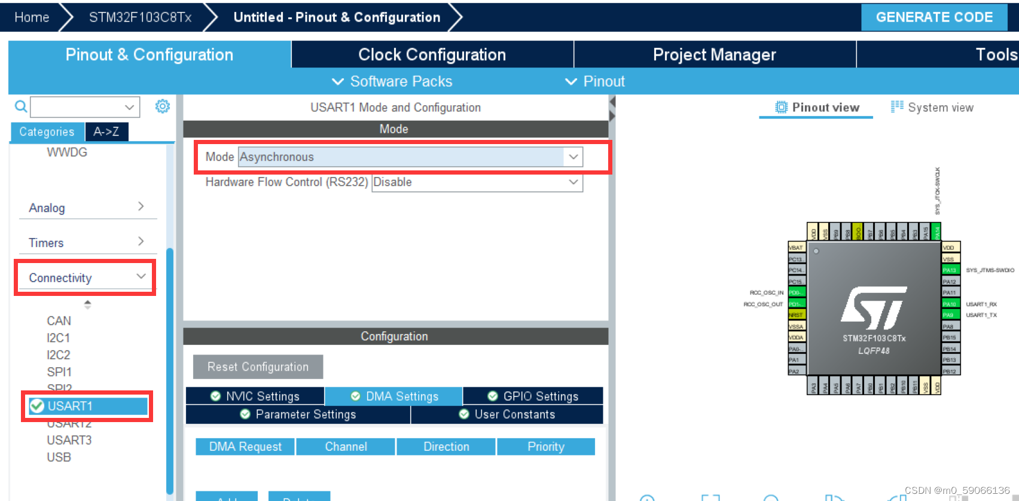The image size is (1019, 501).
Task: Open the User Constants tab
Action: tap(507, 414)
